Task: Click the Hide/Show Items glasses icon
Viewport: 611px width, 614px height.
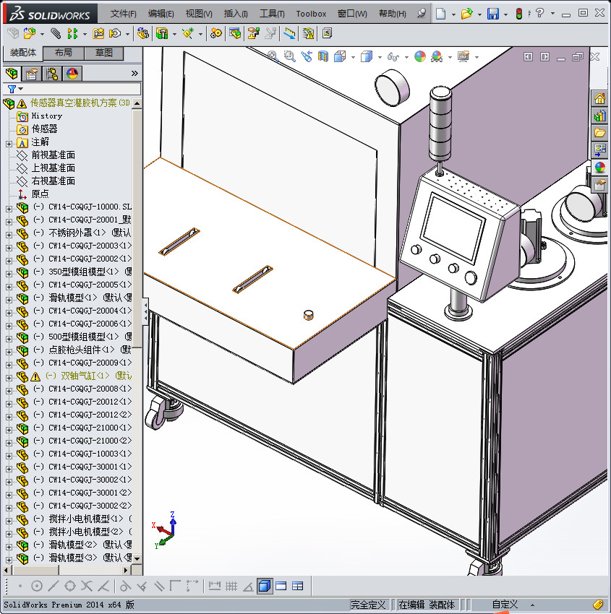Action: pos(393,57)
